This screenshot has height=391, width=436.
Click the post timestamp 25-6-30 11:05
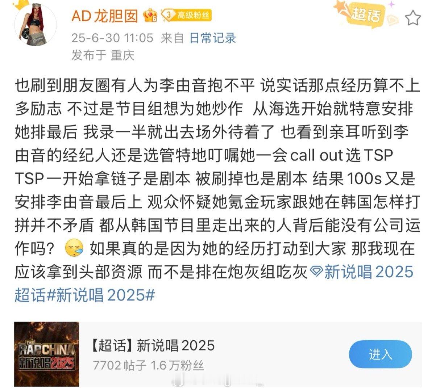pos(112,38)
